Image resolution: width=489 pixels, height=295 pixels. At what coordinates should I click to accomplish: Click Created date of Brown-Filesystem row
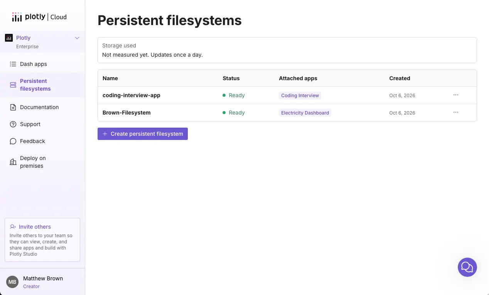(x=402, y=113)
